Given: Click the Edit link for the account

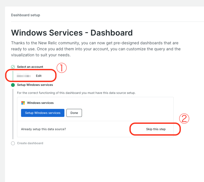Looking at the screenshot, I should 39,76.
